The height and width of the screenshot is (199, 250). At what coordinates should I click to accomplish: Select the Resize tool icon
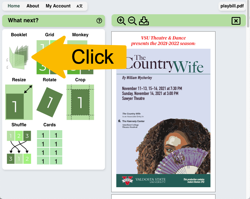coord(19,102)
